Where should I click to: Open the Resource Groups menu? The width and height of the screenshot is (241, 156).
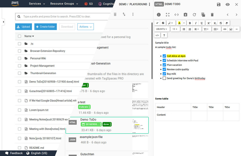click(x=64, y=4)
